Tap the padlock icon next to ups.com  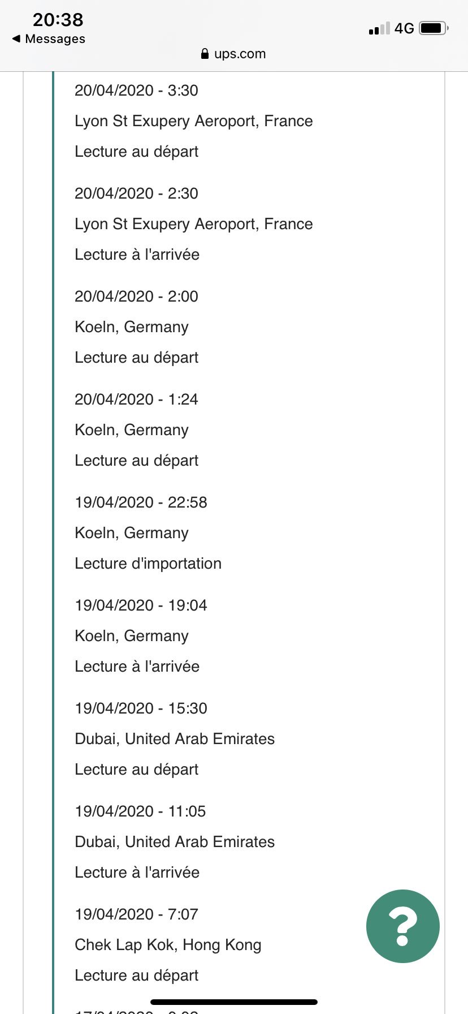coord(205,54)
